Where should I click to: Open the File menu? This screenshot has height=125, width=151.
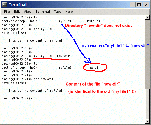pyautogui.click(x=7, y=12)
